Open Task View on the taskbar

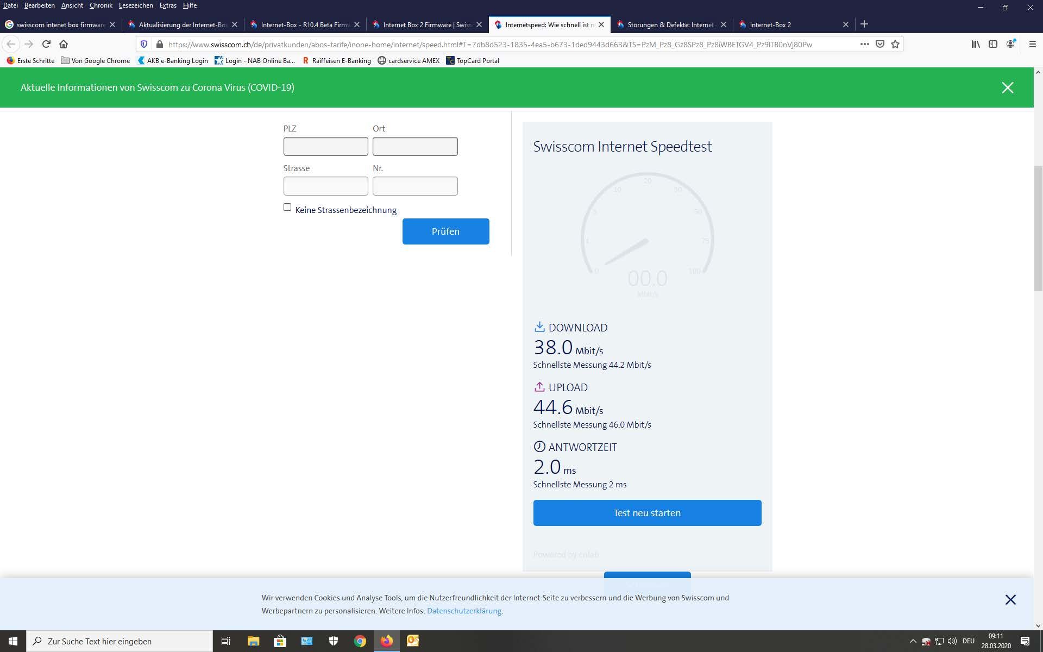click(226, 641)
